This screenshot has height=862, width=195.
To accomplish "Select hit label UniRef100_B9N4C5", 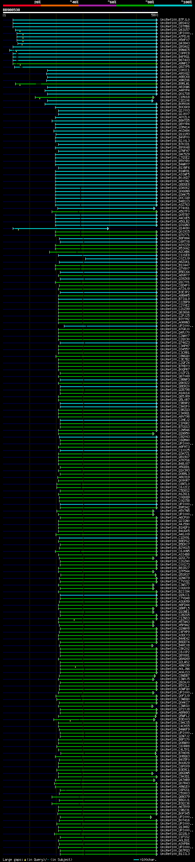I will coord(175,50).
